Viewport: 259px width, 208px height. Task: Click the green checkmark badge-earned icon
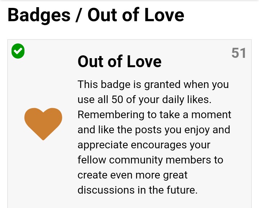click(x=18, y=51)
